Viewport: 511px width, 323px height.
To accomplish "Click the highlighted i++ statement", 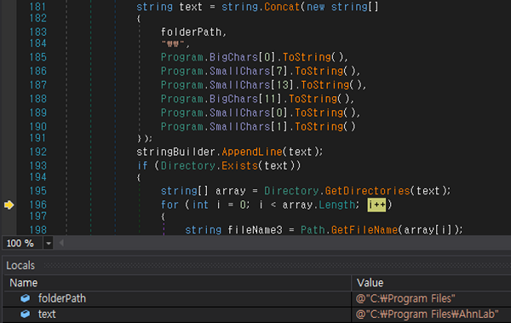I will (376, 205).
